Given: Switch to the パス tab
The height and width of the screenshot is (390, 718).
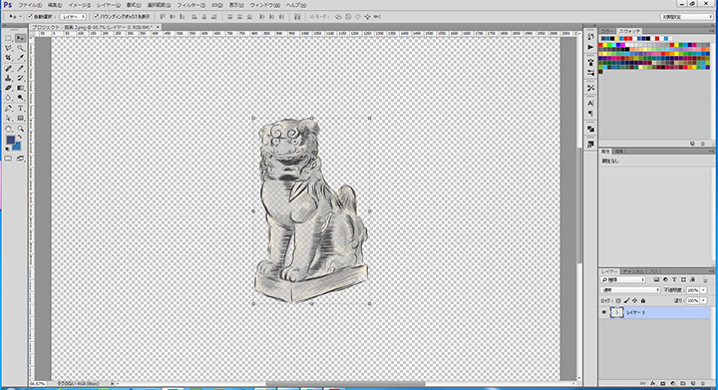Looking at the screenshot, I should coord(653,271).
